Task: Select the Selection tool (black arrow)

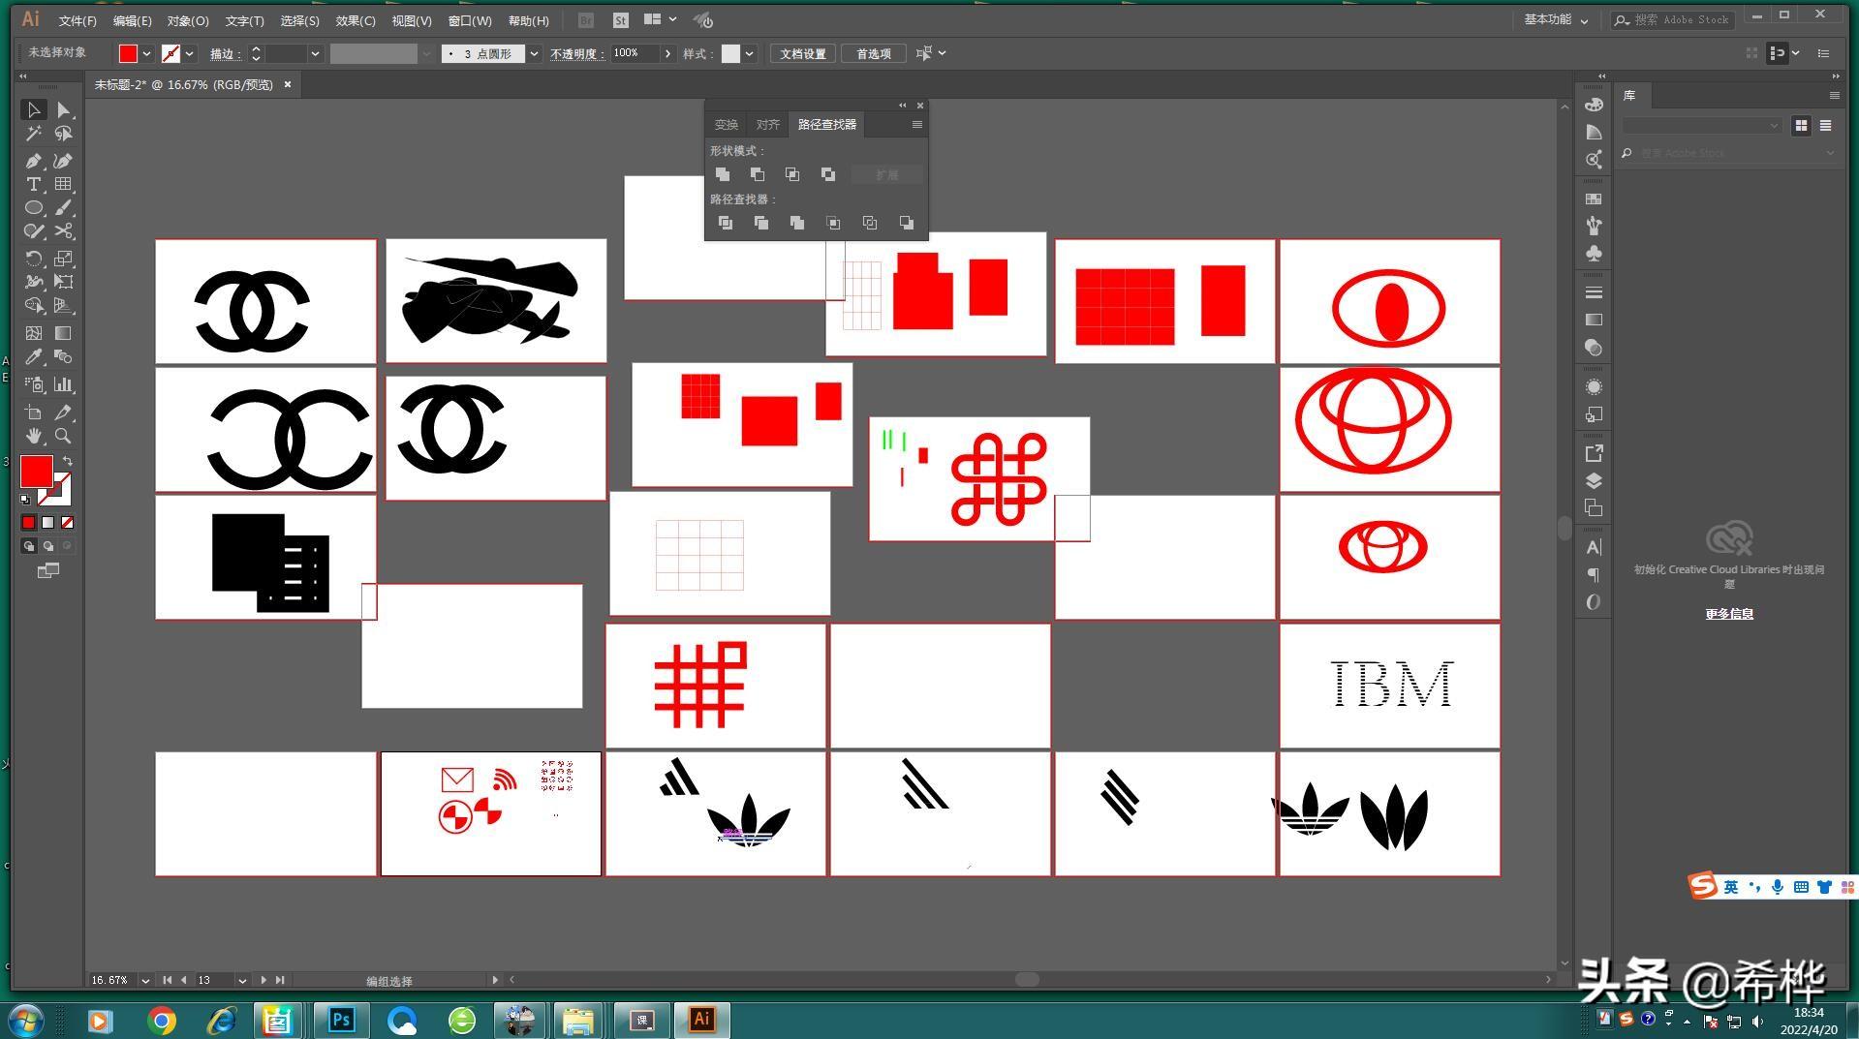Action: pos(33,109)
